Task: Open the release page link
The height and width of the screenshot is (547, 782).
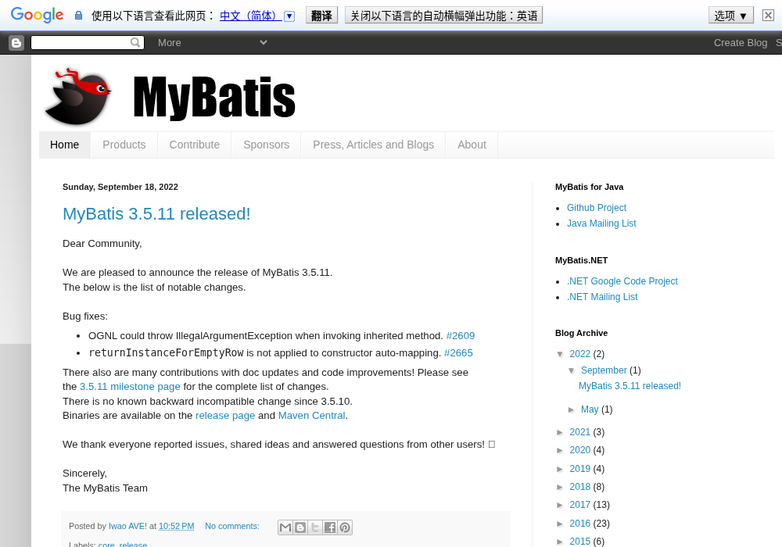Action: [x=225, y=416]
